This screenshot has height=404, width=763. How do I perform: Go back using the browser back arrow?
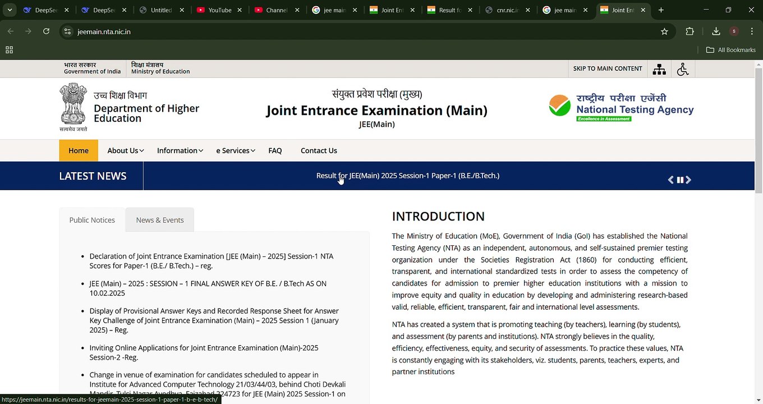click(11, 31)
